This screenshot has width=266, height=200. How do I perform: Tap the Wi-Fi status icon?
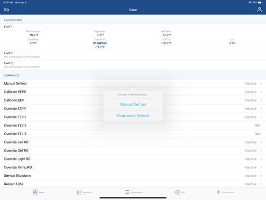(250, 2)
